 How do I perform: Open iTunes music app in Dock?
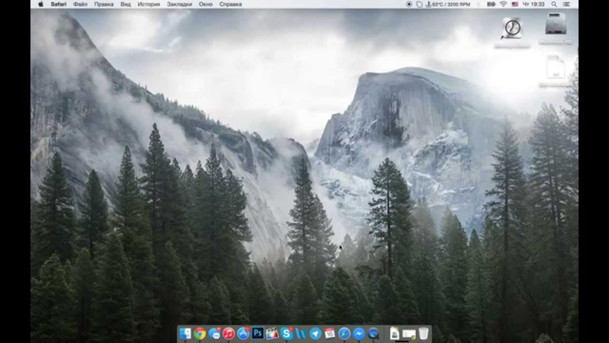pyautogui.click(x=229, y=333)
